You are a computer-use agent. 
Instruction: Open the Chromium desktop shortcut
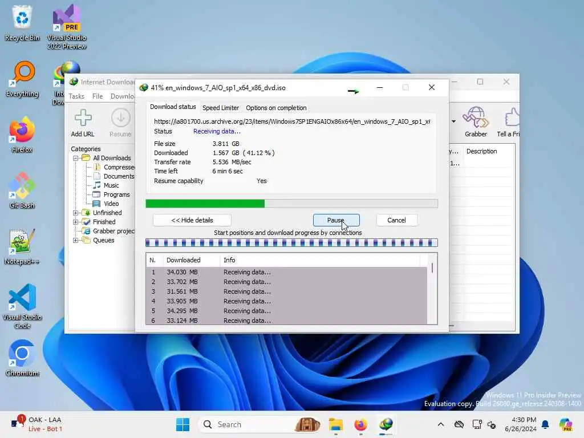tap(22, 358)
